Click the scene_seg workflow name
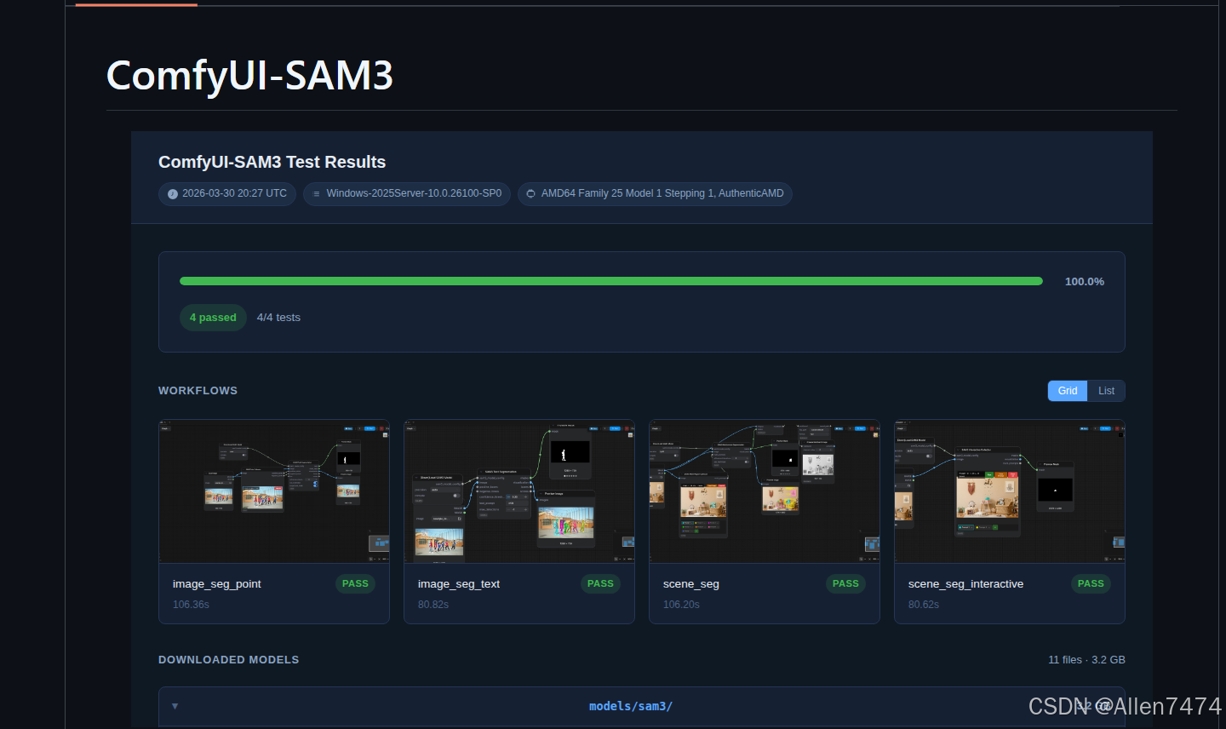This screenshot has width=1226, height=729. [x=691, y=584]
